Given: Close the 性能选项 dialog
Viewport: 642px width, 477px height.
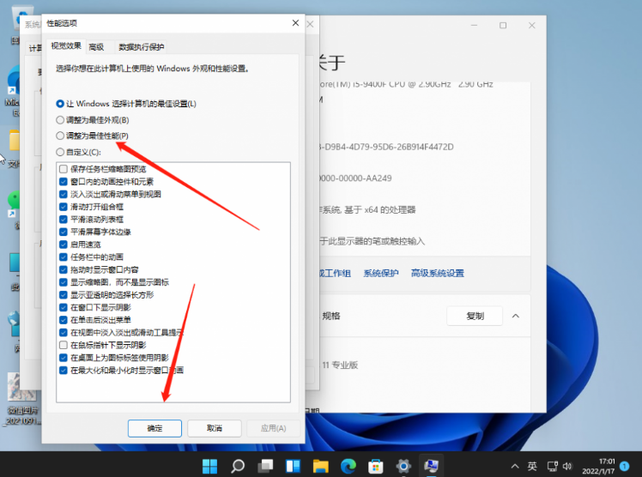Looking at the screenshot, I should click(295, 23).
